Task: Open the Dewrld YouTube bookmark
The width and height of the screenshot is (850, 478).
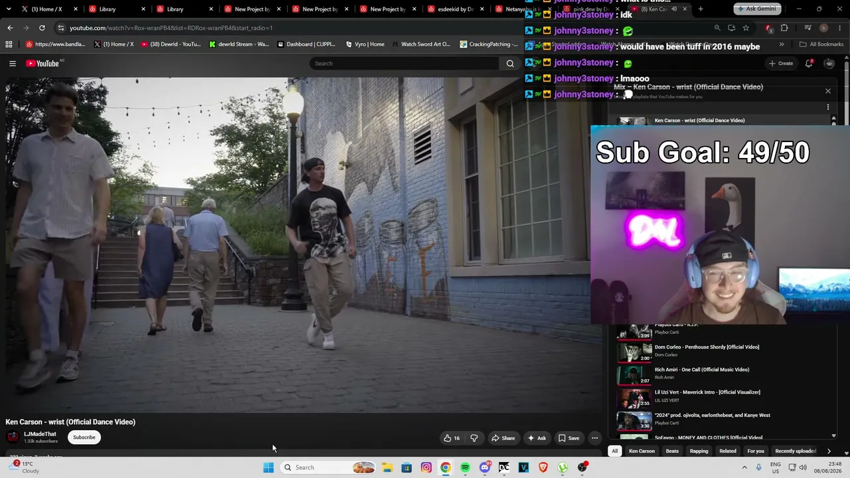Action: (171, 44)
